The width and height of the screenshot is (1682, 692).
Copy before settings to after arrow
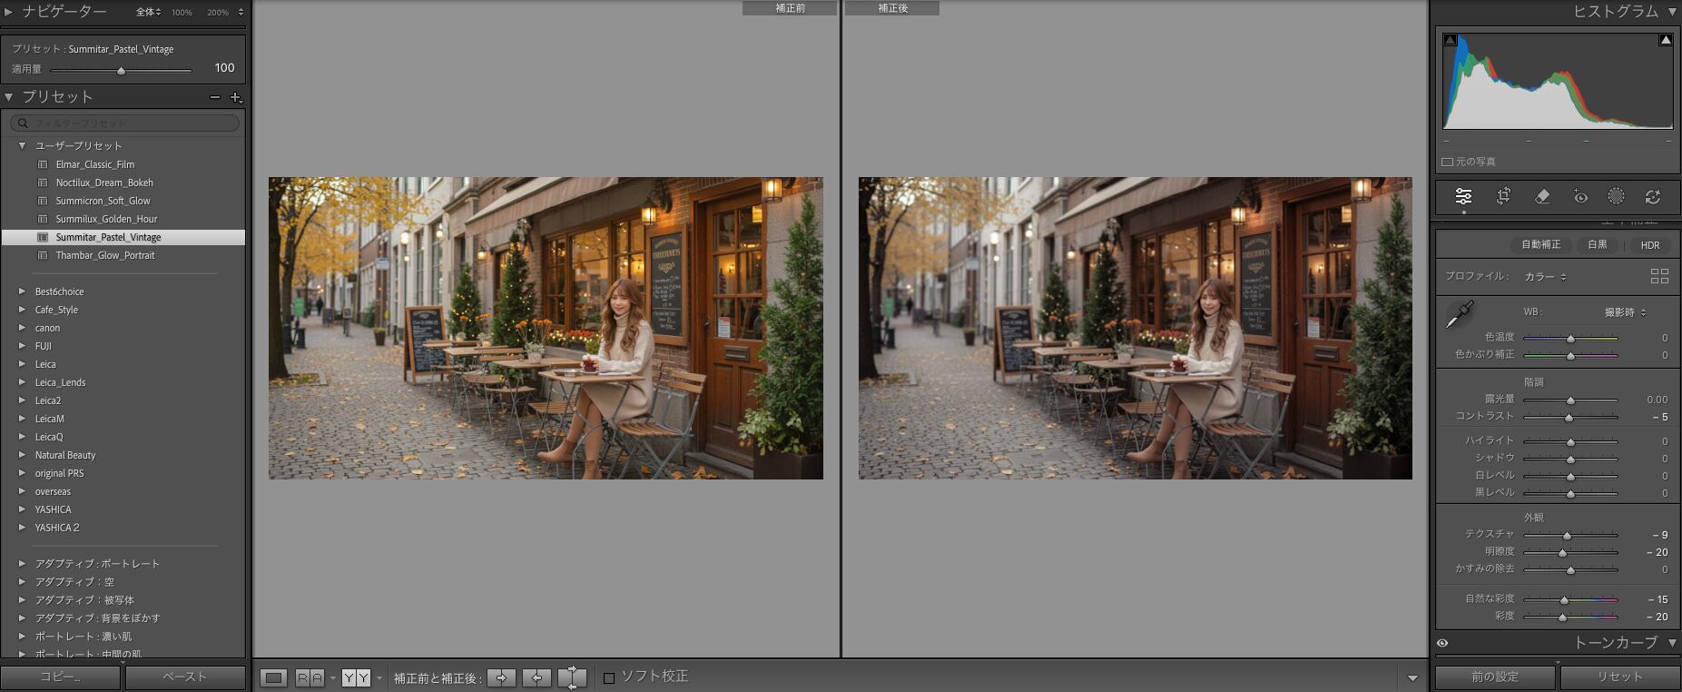(x=501, y=677)
